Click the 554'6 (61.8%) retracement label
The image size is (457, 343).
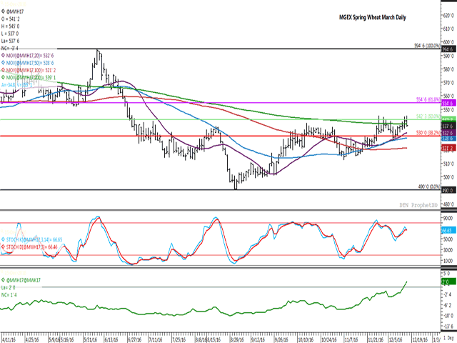pos(428,99)
